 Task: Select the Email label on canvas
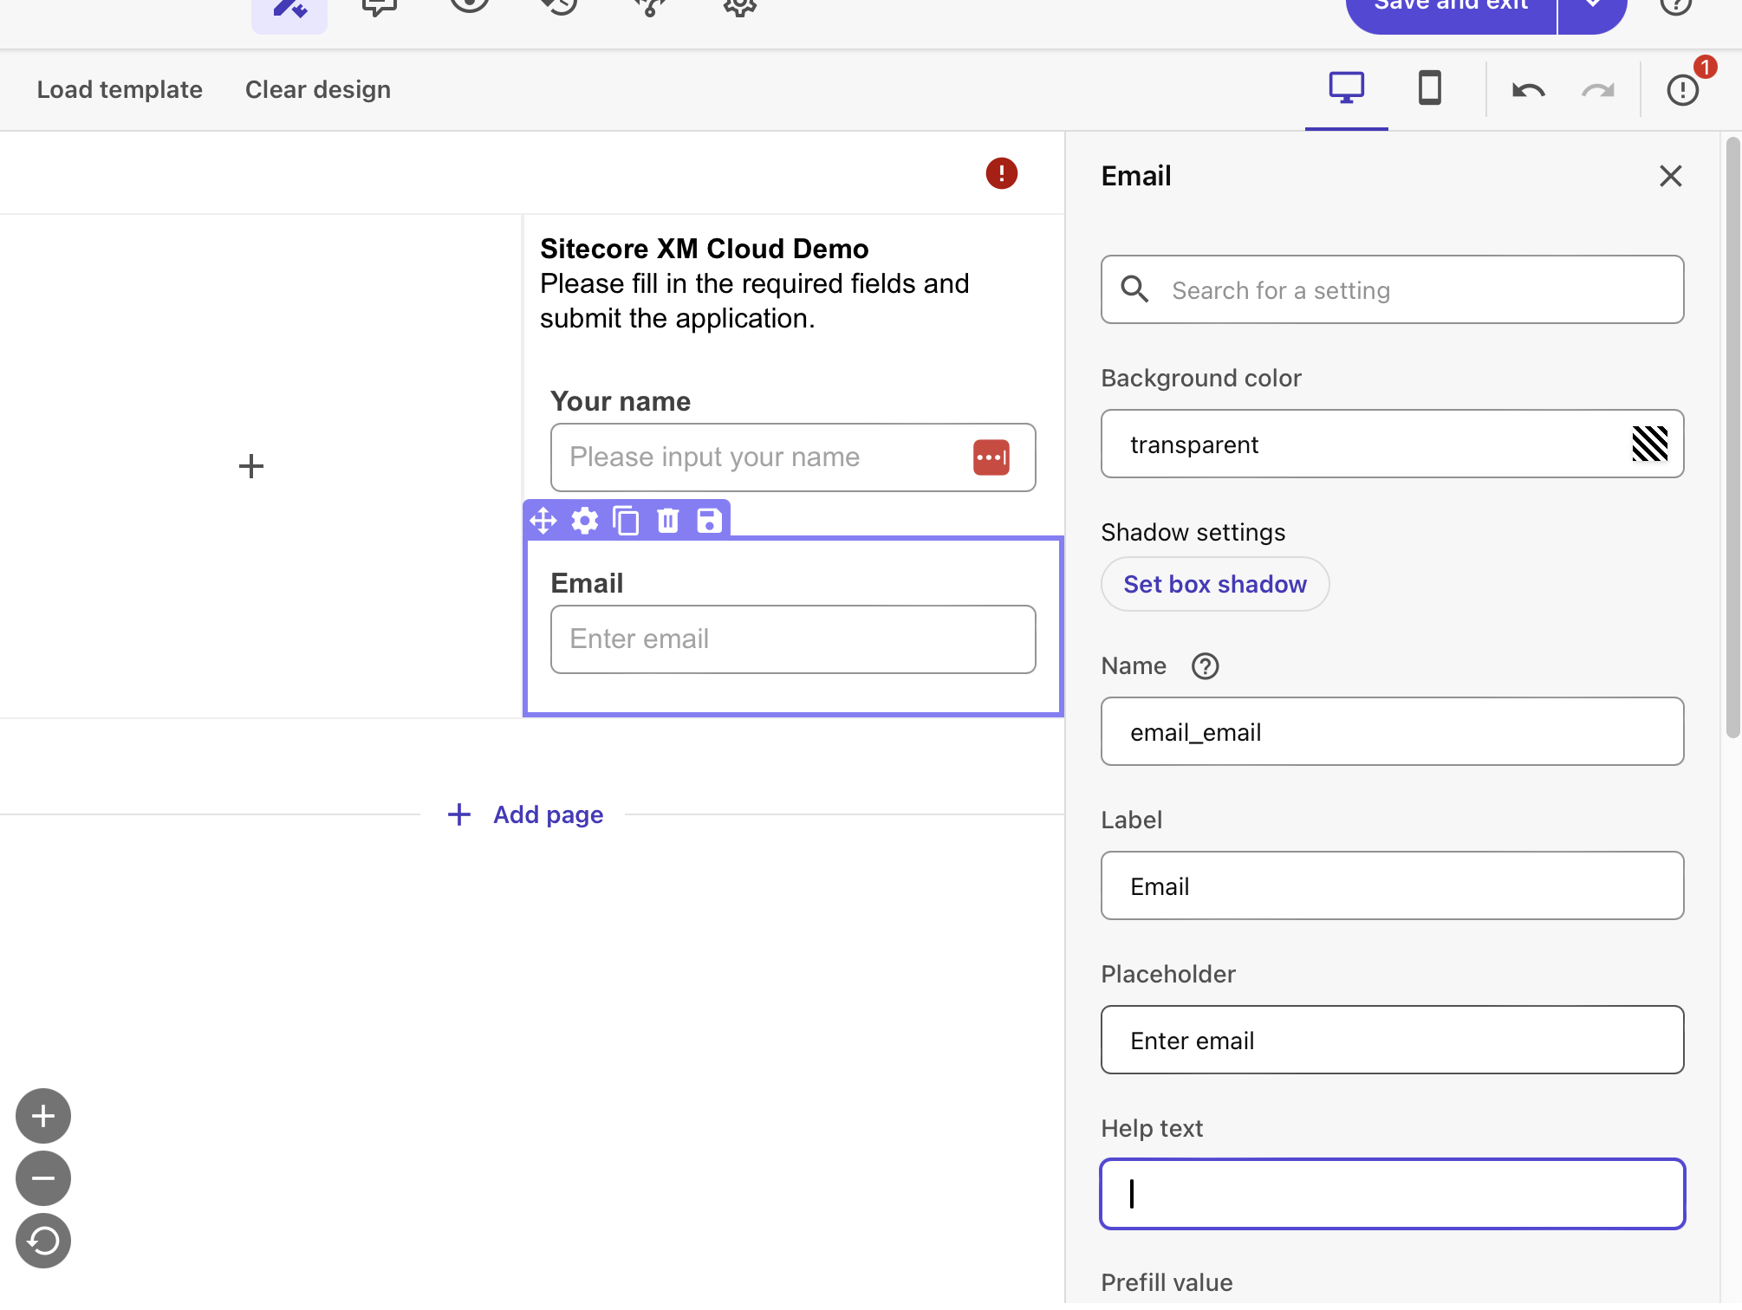[x=587, y=583]
